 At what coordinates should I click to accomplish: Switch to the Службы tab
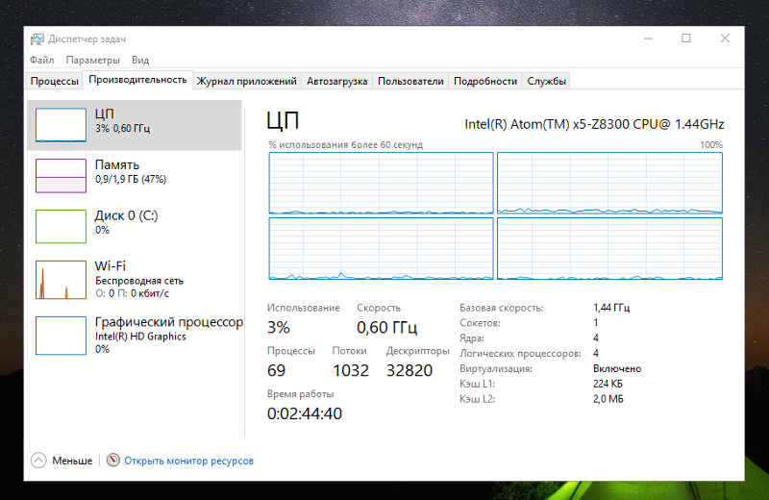[546, 81]
